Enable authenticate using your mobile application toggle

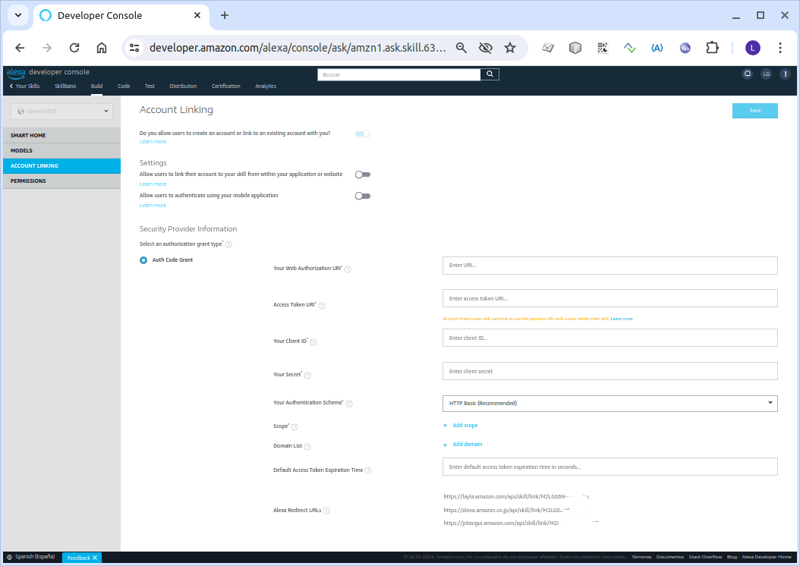[363, 196]
